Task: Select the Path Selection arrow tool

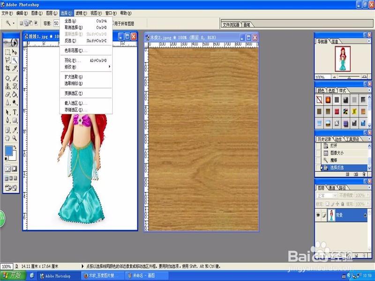Action: 7,112
